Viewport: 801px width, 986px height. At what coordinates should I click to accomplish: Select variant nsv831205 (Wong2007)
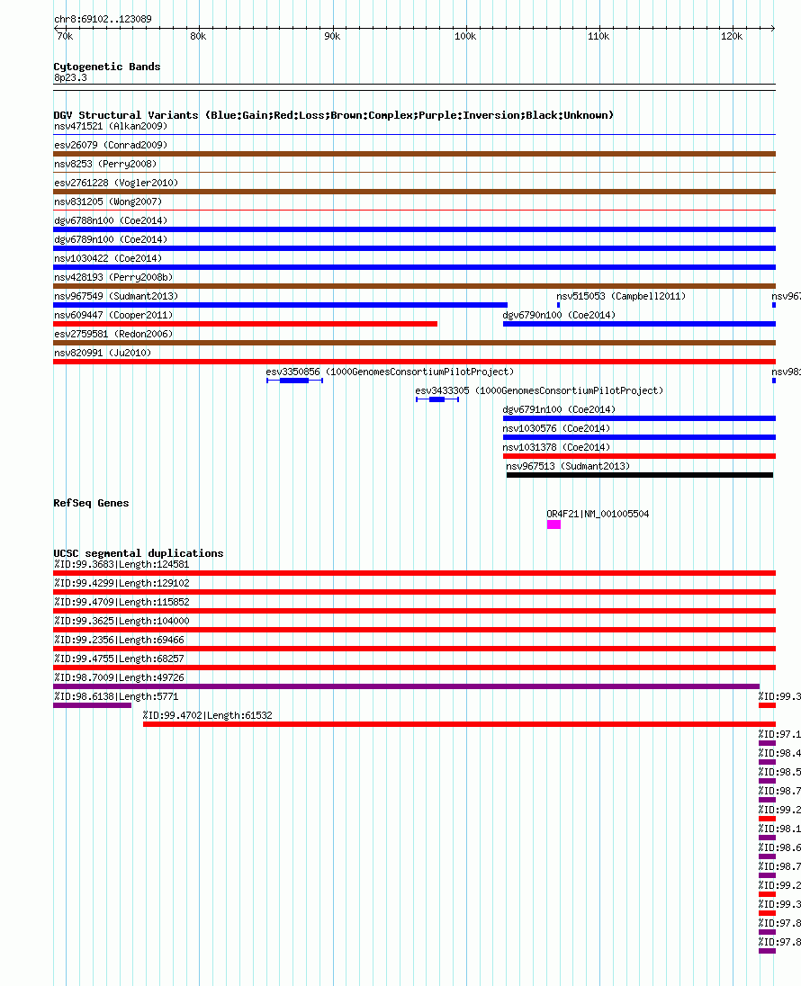coord(108,202)
